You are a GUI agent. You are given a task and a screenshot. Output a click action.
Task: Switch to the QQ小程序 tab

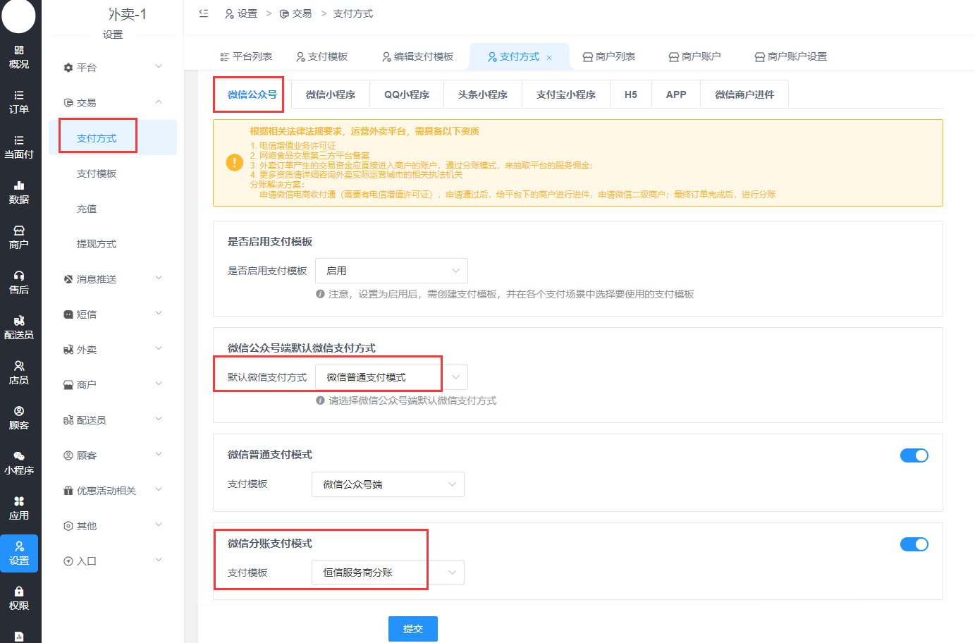(407, 94)
